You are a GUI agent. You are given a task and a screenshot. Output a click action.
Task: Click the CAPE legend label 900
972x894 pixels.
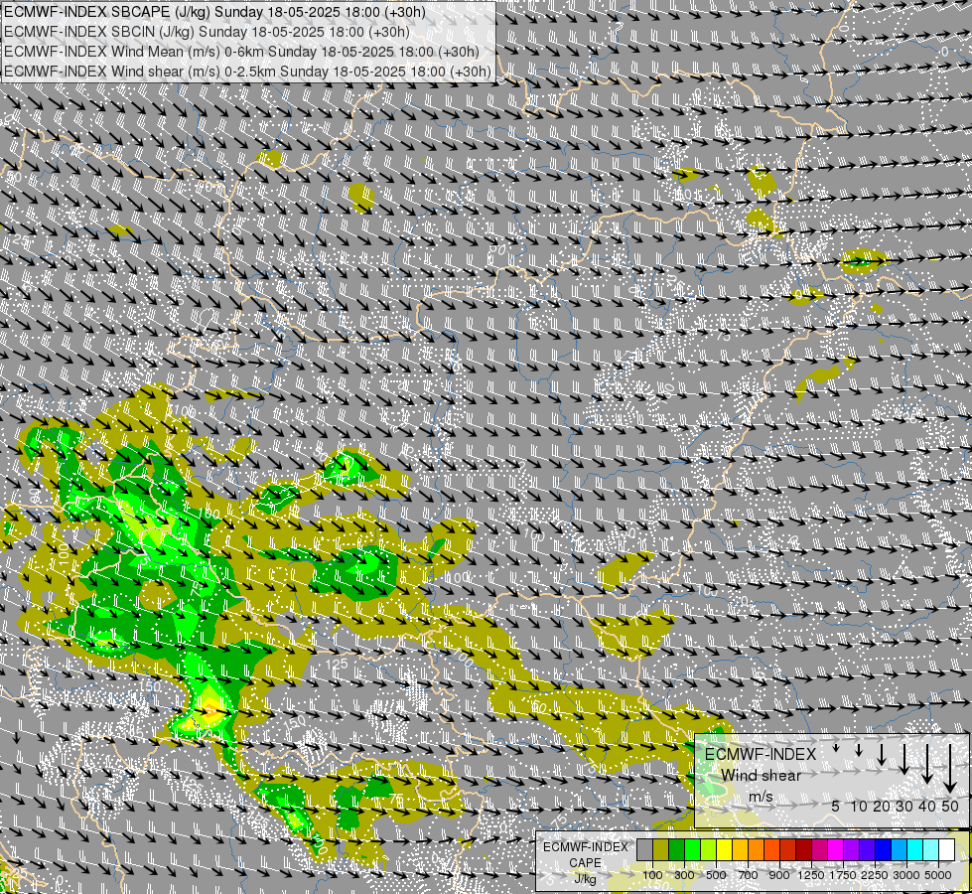click(779, 875)
